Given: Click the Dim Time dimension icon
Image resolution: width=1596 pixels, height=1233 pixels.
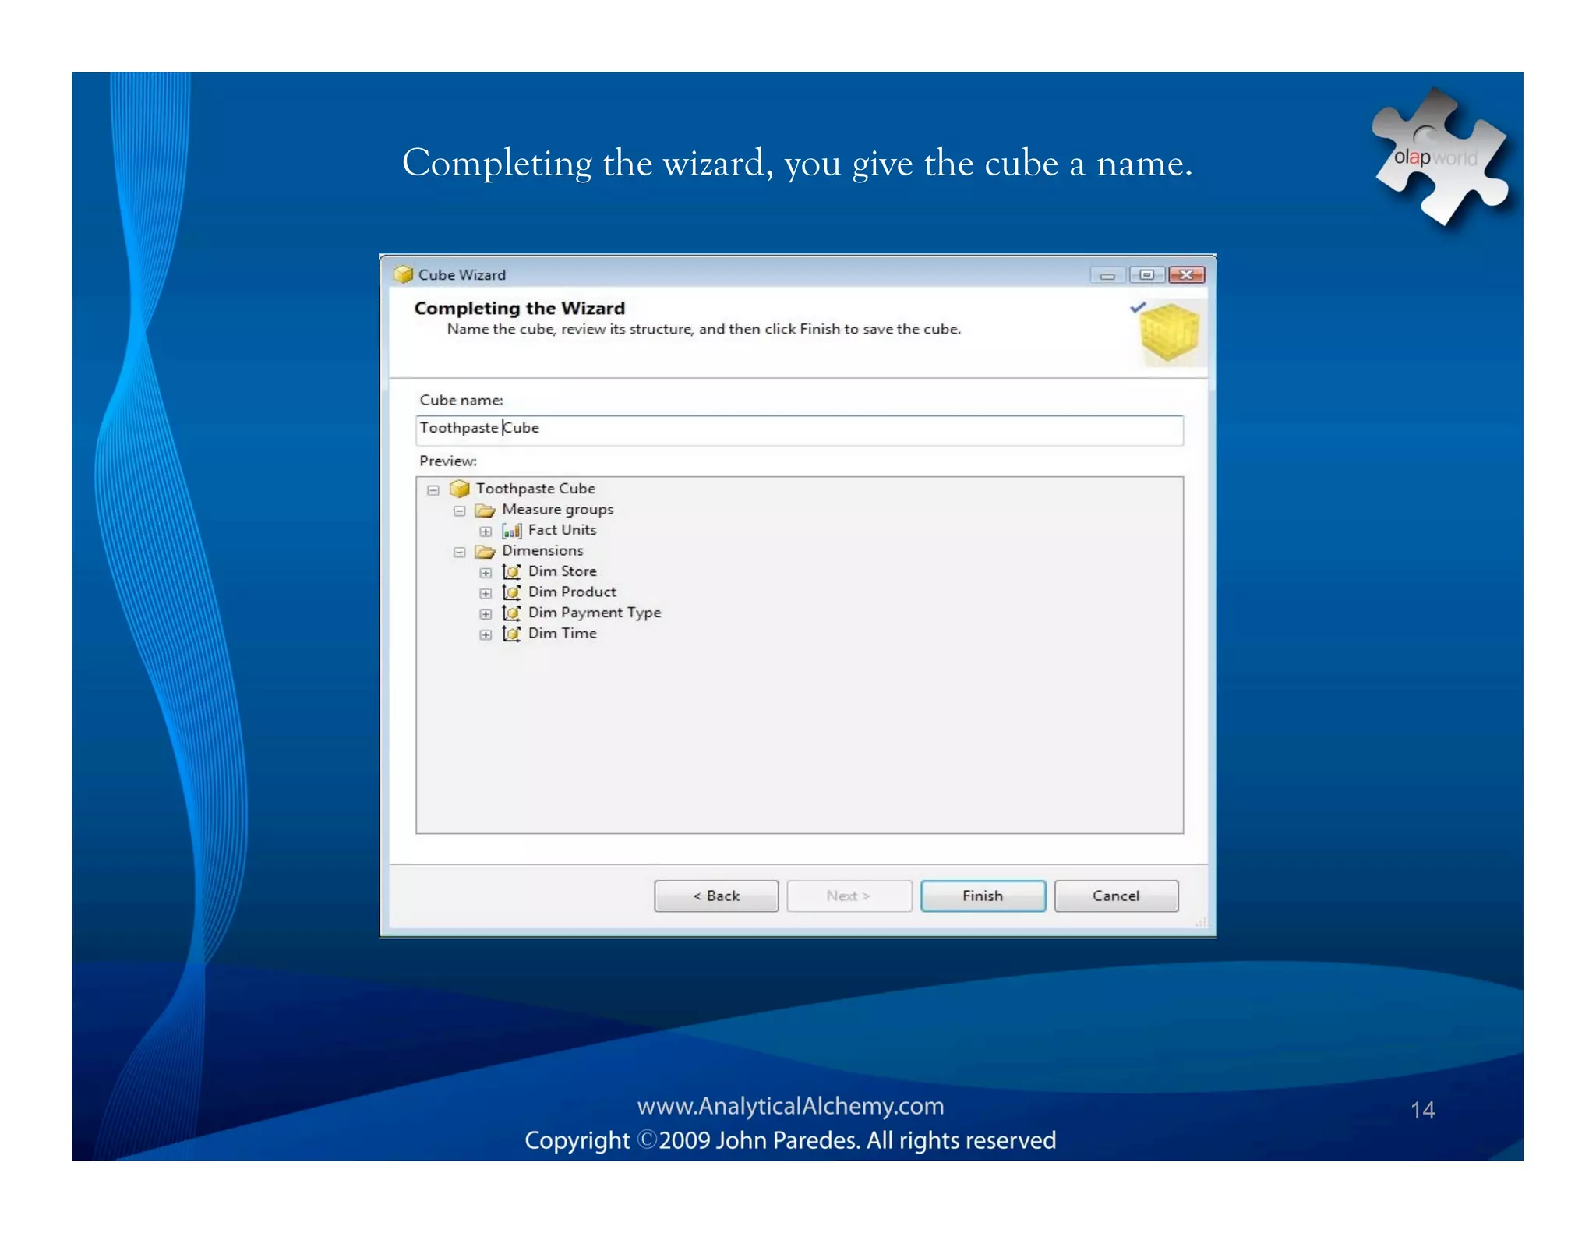Looking at the screenshot, I should 511,634.
